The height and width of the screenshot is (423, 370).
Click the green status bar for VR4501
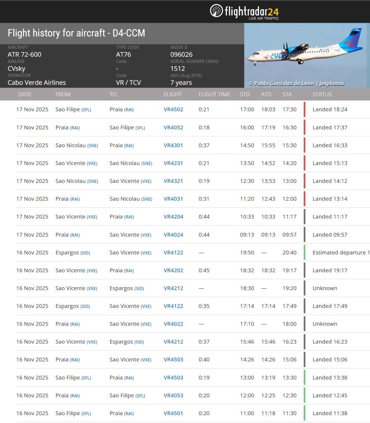point(305,413)
